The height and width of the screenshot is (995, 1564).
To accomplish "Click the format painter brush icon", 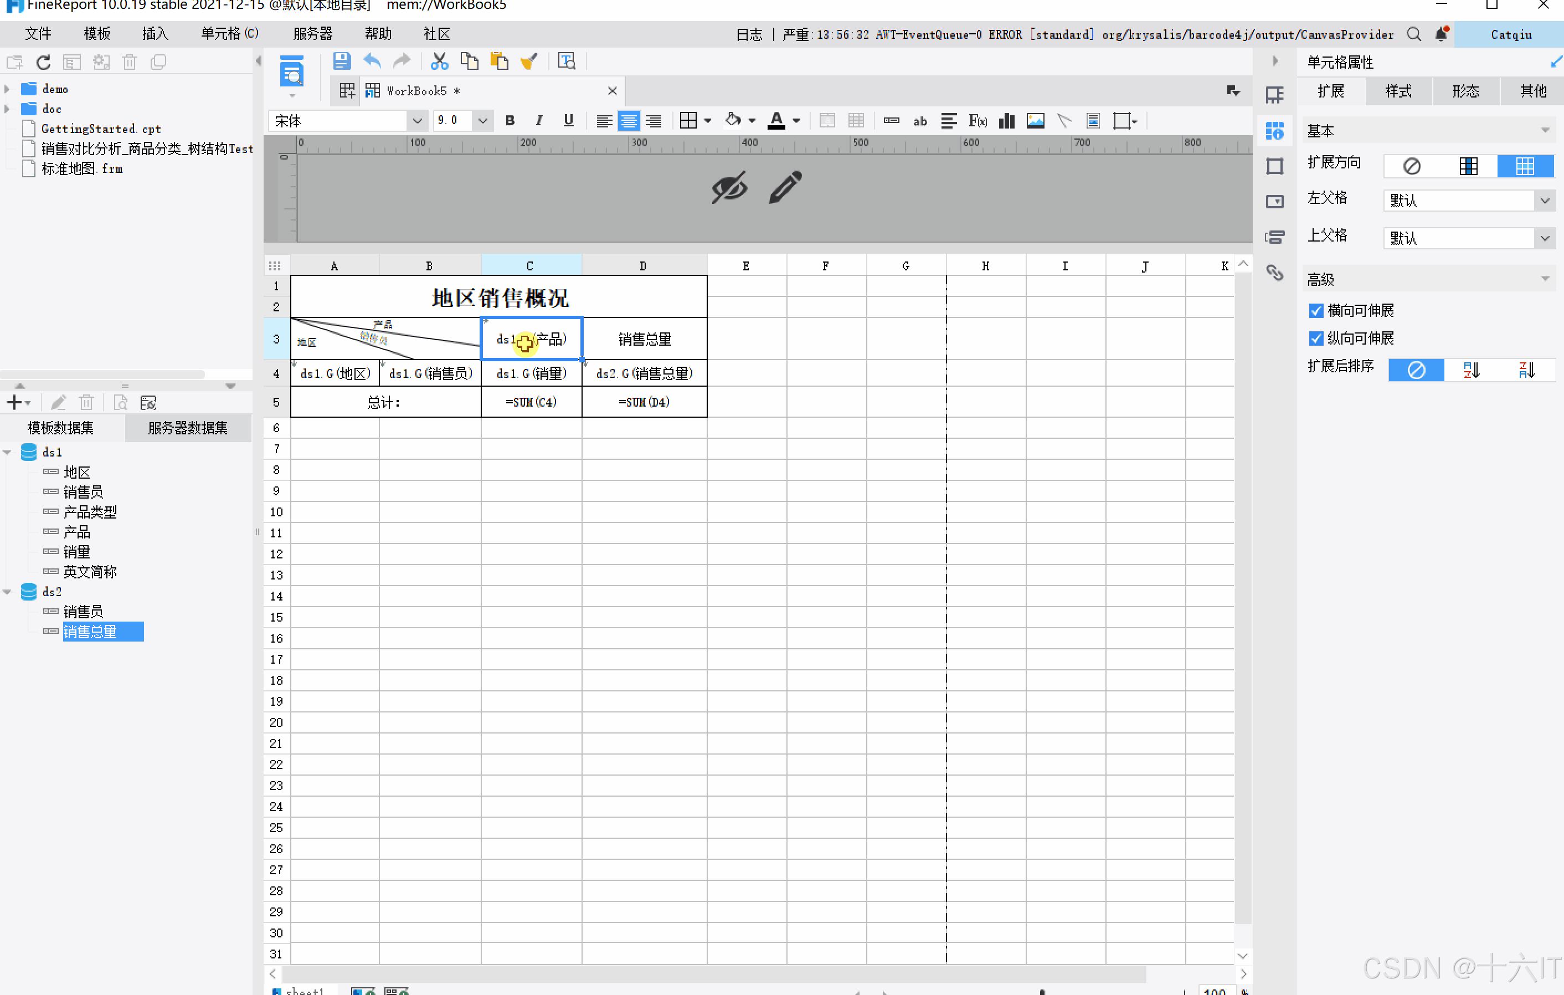I will tap(529, 61).
